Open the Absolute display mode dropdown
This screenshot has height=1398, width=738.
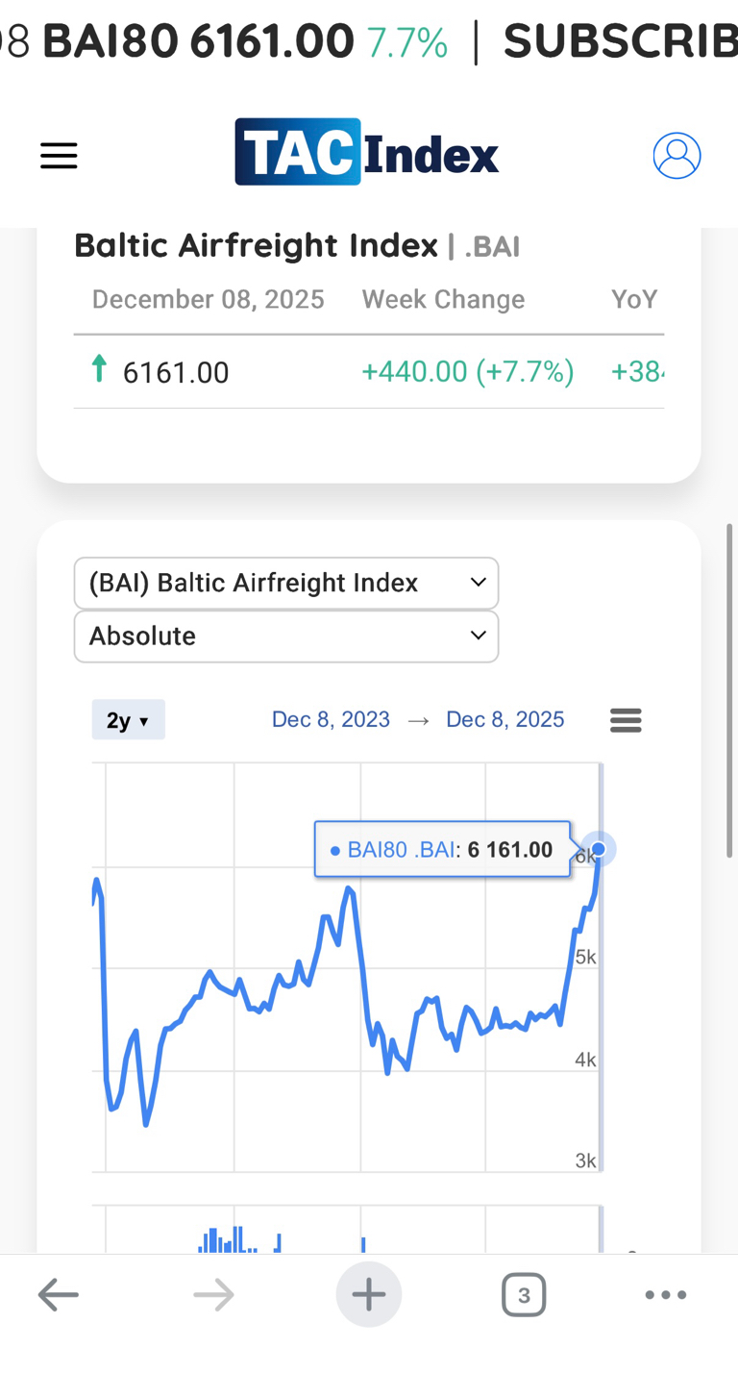[286, 637]
